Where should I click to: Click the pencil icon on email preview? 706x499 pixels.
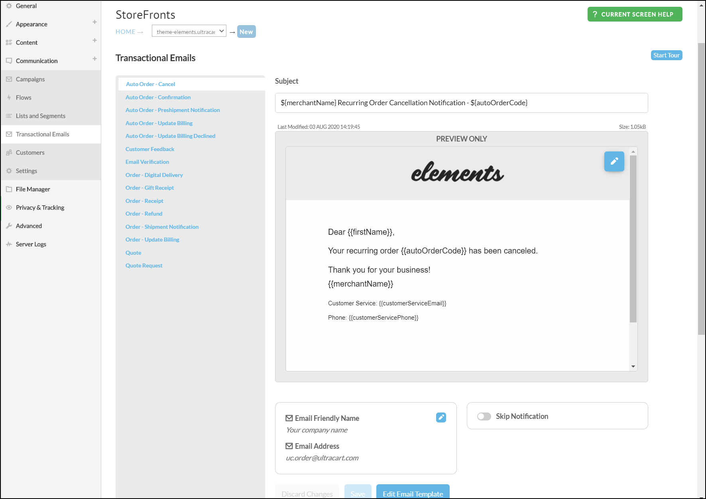tap(614, 161)
